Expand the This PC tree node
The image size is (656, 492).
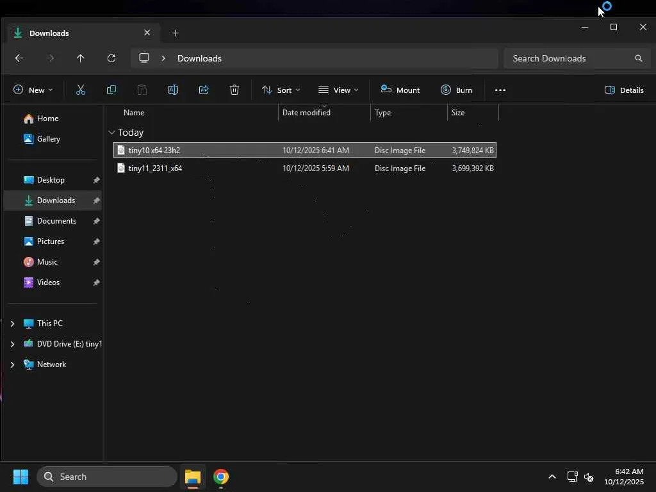pos(12,324)
